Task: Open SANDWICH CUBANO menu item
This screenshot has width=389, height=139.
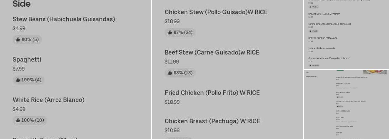Action: (x=343, y=84)
